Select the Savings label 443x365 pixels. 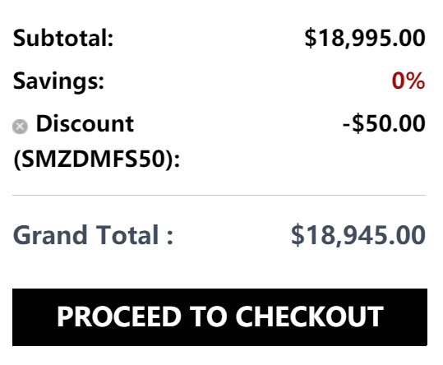click(58, 81)
